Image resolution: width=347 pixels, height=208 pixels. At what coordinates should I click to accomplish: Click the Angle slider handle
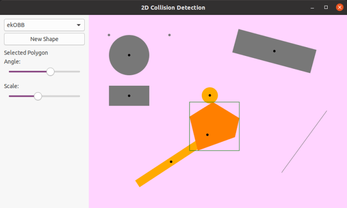(50, 72)
